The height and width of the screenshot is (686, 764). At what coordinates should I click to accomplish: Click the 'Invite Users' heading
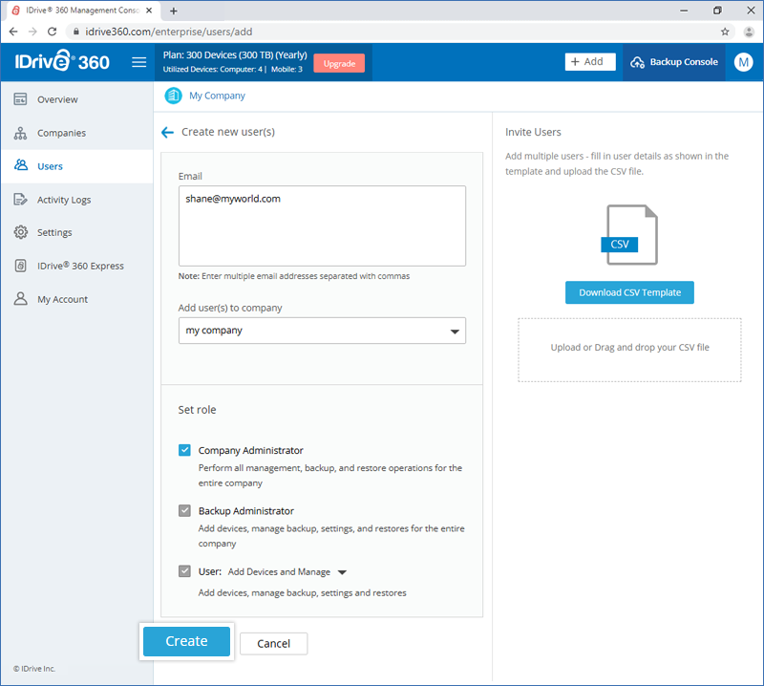point(533,132)
